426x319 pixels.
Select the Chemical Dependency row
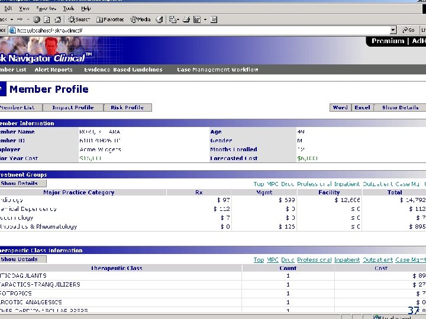click(x=213, y=209)
